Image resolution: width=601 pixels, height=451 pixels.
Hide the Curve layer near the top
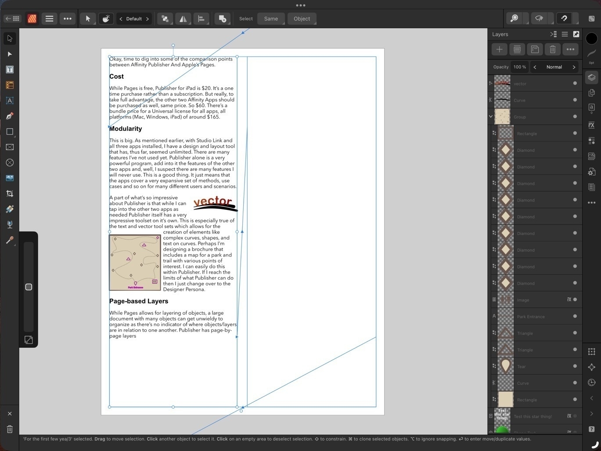(575, 100)
